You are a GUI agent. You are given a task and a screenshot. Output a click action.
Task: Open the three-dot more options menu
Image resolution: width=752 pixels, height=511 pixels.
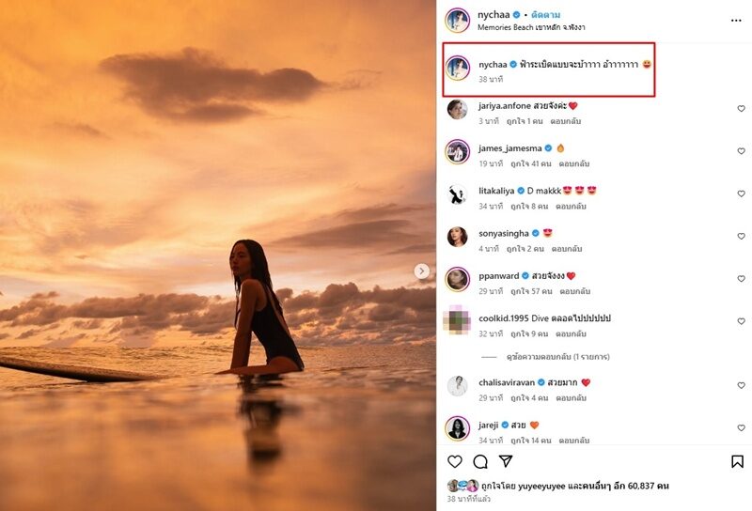736,20
